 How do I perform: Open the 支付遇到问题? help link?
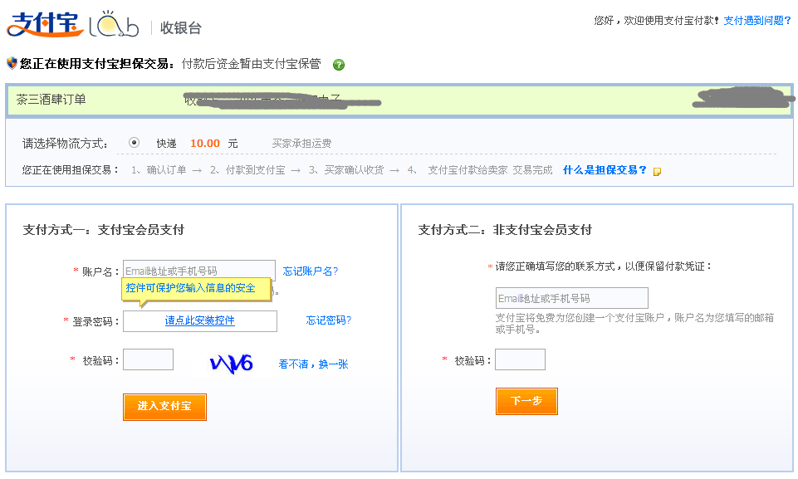756,21
